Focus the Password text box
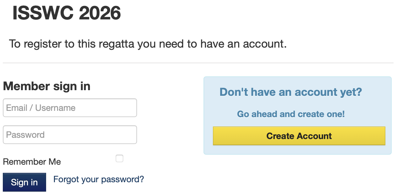This screenshot has height=196, width=397. click(70, 135)
